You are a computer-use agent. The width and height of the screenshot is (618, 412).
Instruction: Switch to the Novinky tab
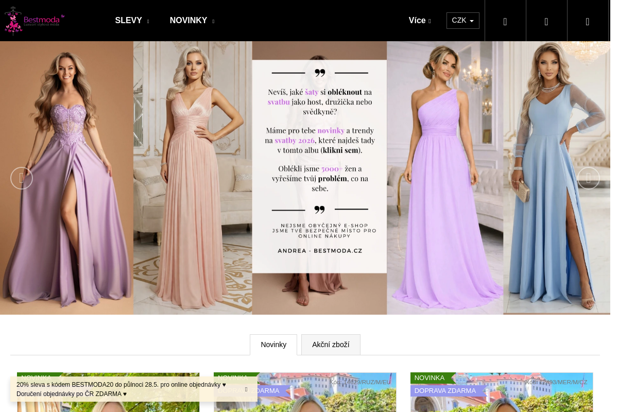pos(273,345)
